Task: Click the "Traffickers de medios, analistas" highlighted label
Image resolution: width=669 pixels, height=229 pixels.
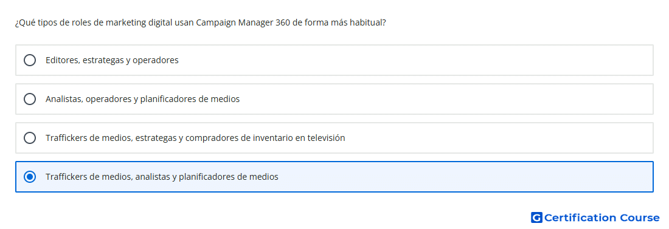Action: 162,177
